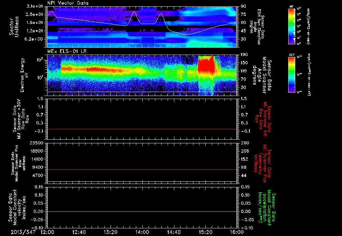Click the '14100' scanner position tick value
342x236 pixels.
(x=36, y=159)
